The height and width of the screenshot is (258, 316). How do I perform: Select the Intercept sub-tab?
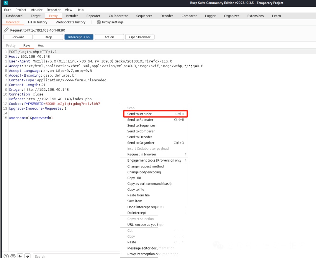tap(13, 22)
